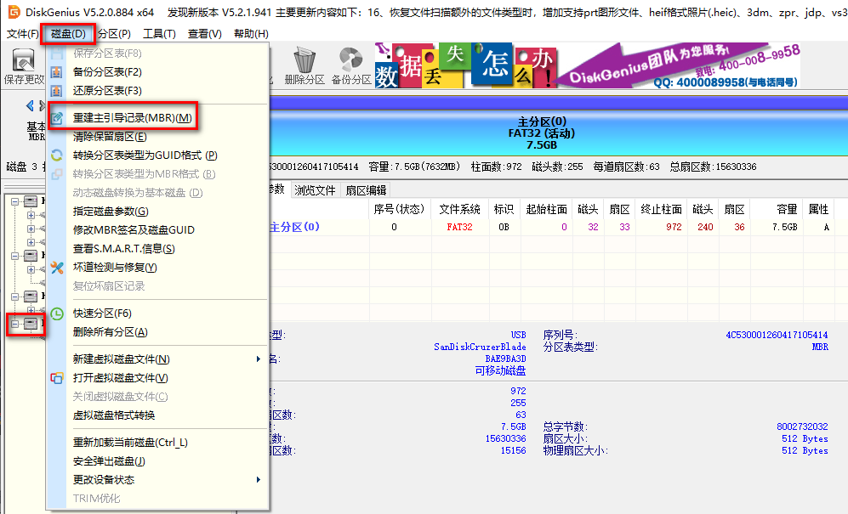This screenshot has height=514, width=848.
Task: Click the grayed convert to MBR format icon
Action: (57, 174)
